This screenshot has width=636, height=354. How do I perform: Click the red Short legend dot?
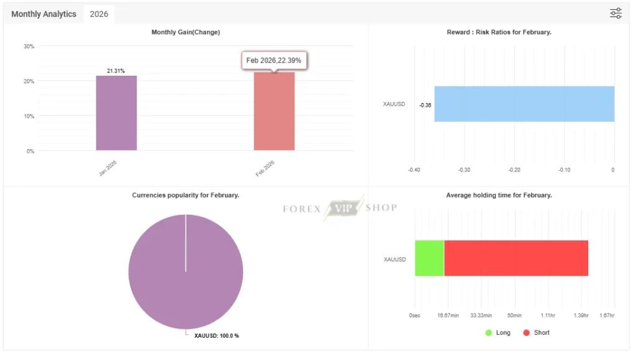coord(527,332)
